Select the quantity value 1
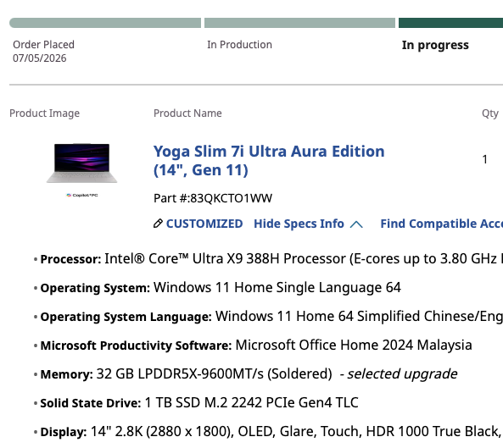The image size is (503, 448). pyautogui.click(x=484, y=159)
